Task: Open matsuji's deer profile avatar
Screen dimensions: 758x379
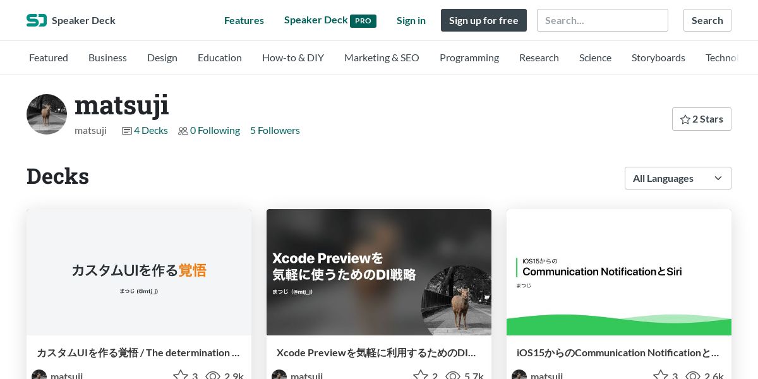Action: [47, 114]
